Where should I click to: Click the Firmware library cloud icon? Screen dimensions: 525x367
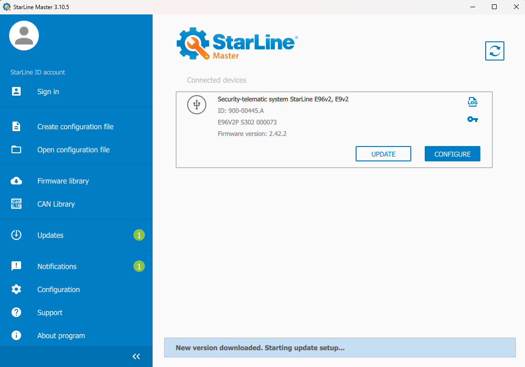[x=16, y=181]
